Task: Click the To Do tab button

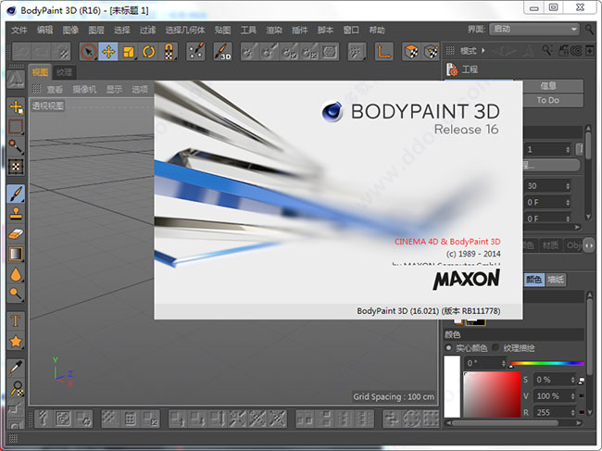Action: click(548, 100)
